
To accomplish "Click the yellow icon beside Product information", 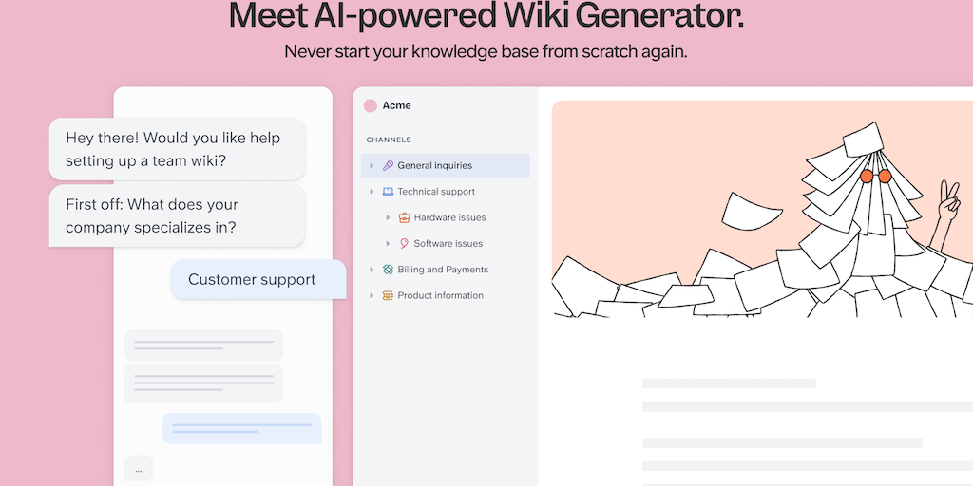I will [388, 296].
